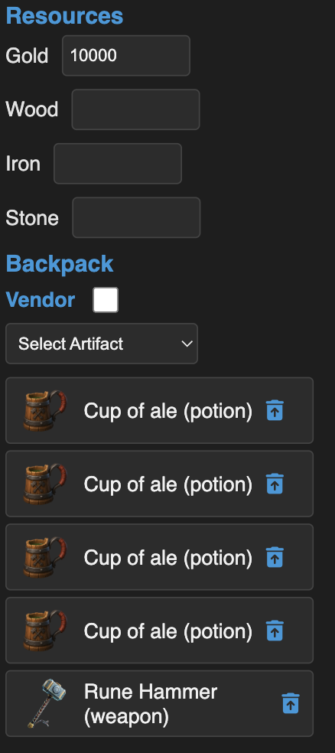The image size is (335, 753).
Task: Select the third Cup of ale item row
Action: [159, 557]
